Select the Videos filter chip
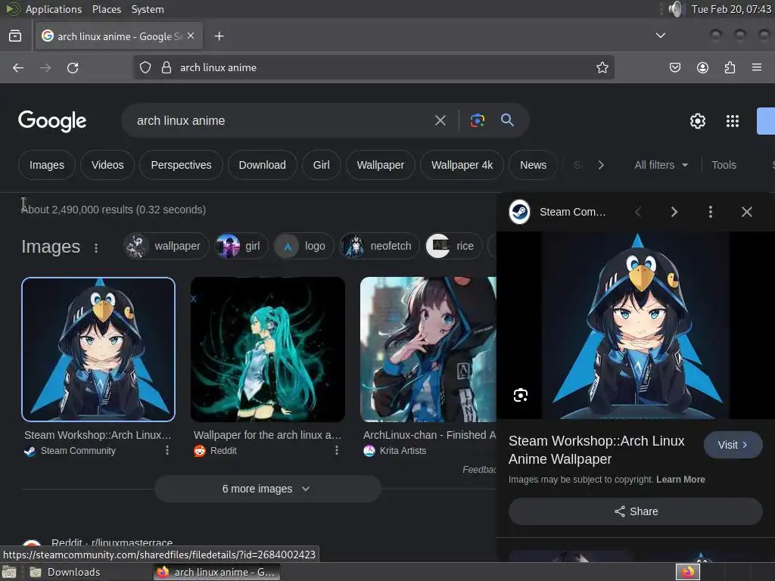This screenshot has width=775, height=581. click(107, 165)
